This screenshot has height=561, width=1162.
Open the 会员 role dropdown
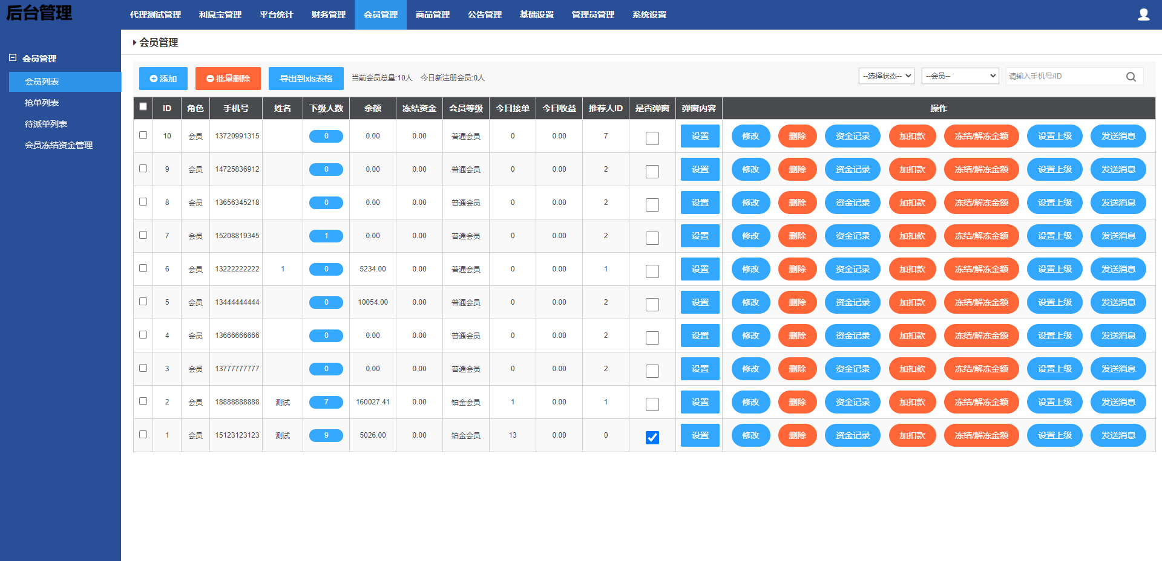pos(960,76)
